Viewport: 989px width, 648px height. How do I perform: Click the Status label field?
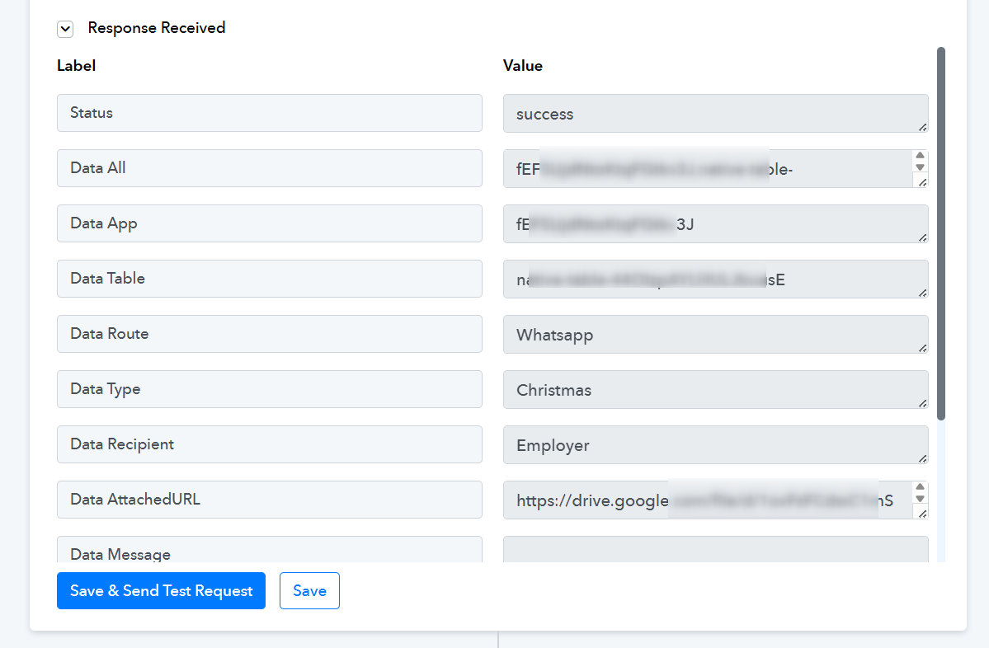tap(269, 113)
